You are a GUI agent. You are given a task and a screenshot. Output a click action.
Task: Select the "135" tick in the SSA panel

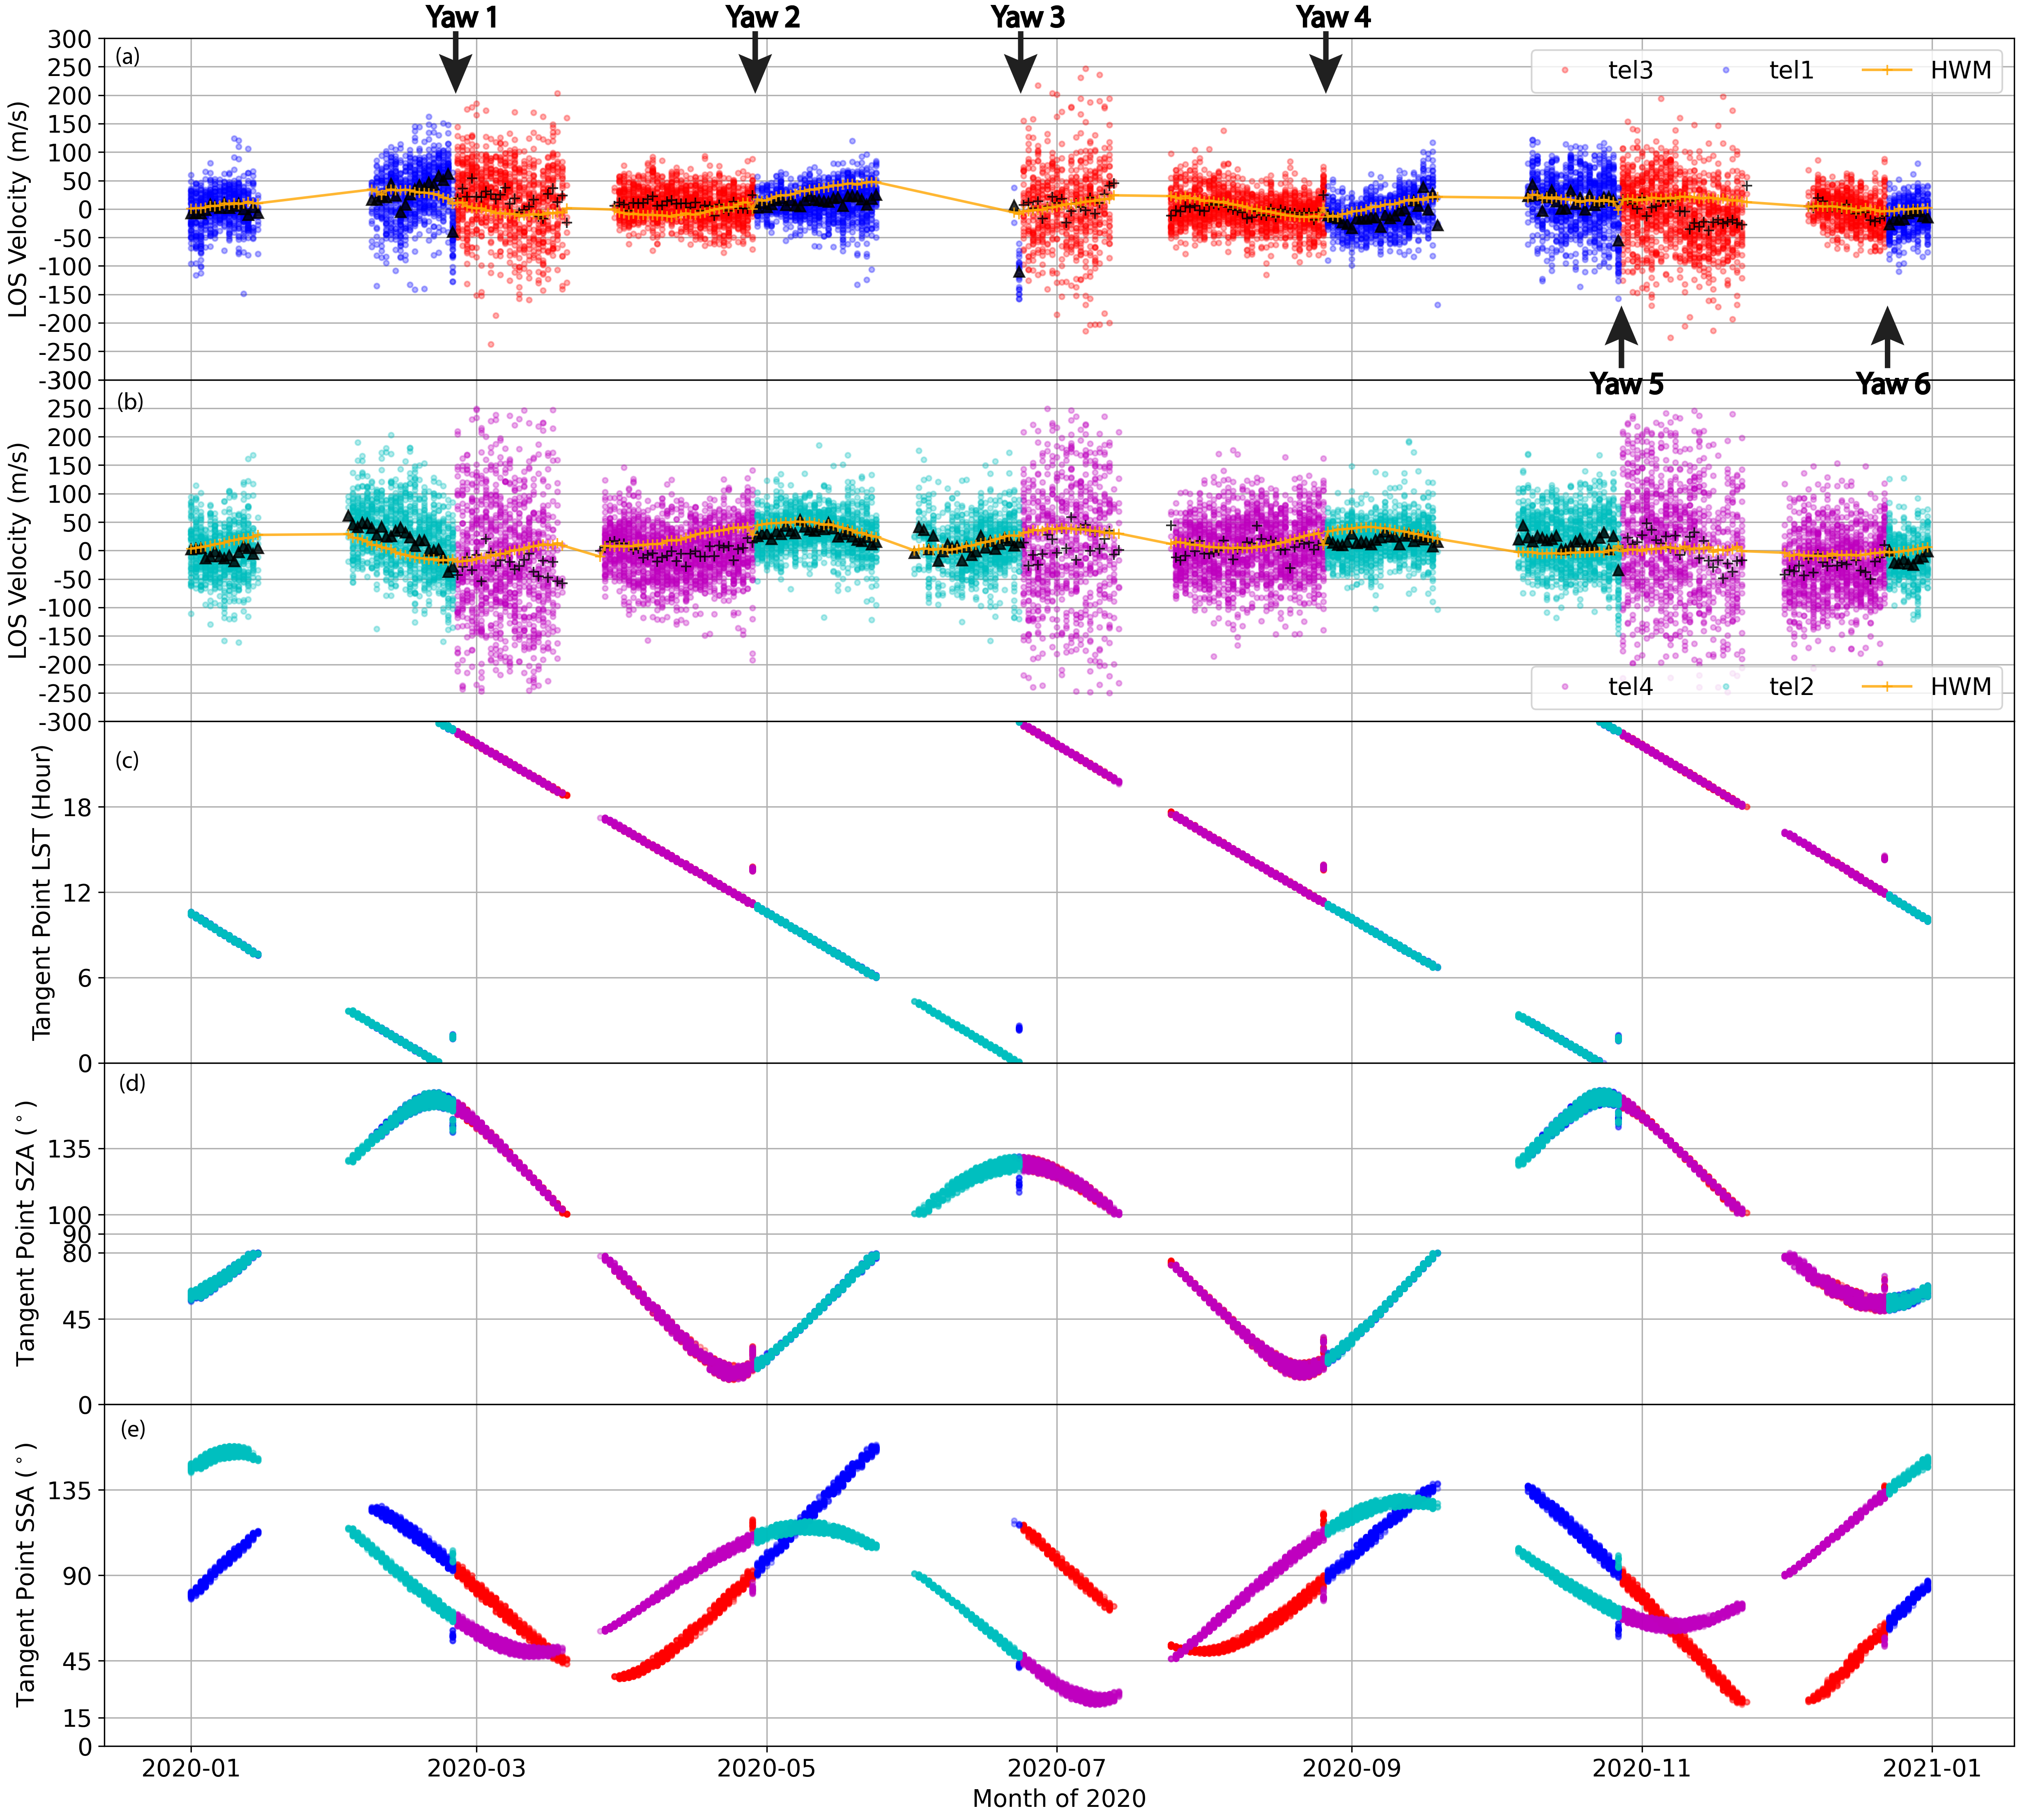(x=70, y=1491)
